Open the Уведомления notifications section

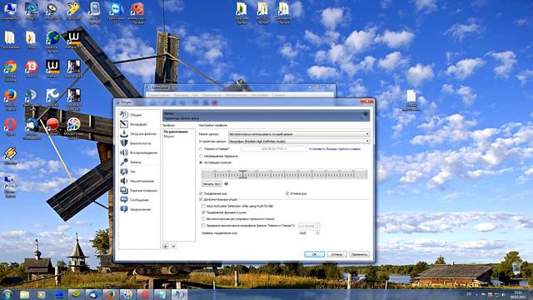[139, 209]
